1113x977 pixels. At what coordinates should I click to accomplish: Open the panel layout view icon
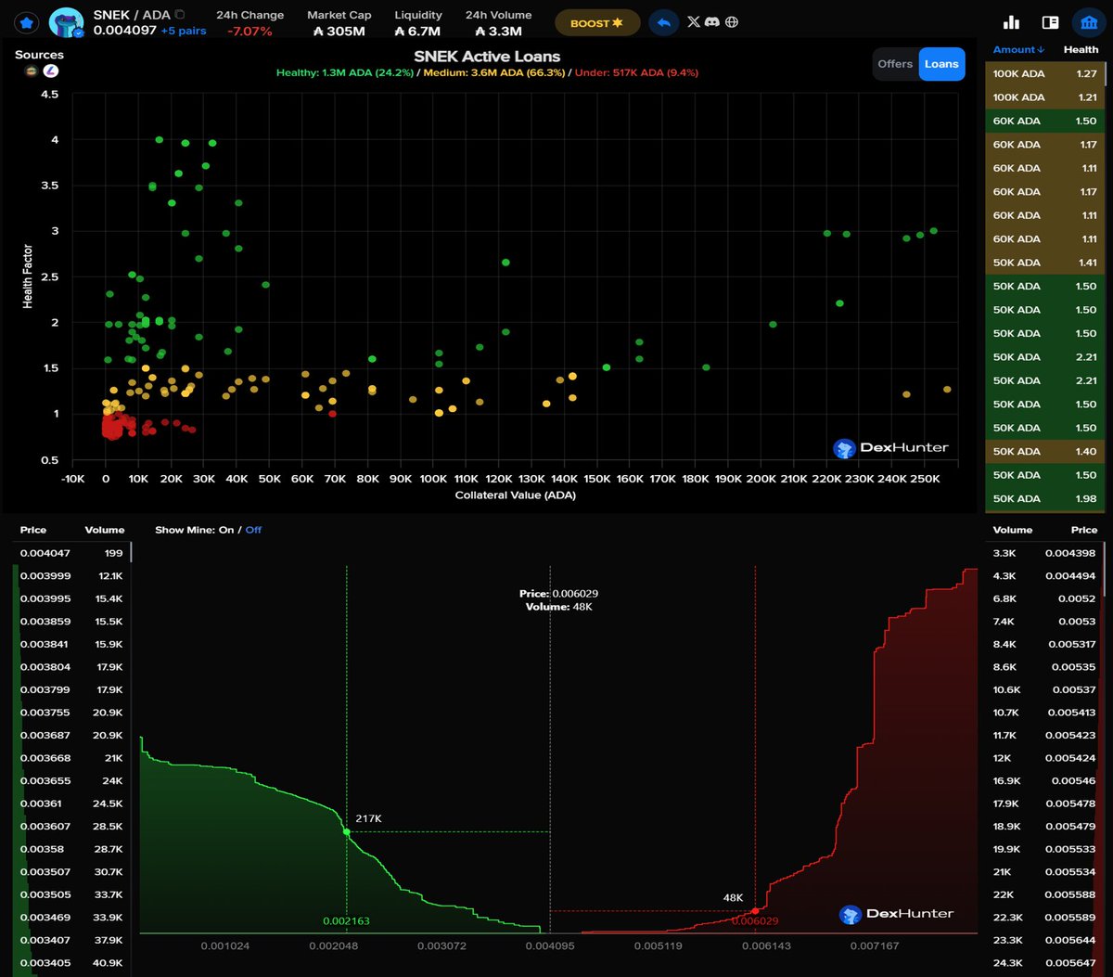1050,22
